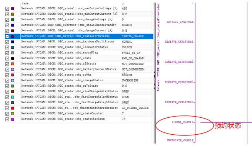Click the IMMEDIATE_CHARGE label on the Y axis
Viewport: 252px width, 152px height.
click(179, 141)
